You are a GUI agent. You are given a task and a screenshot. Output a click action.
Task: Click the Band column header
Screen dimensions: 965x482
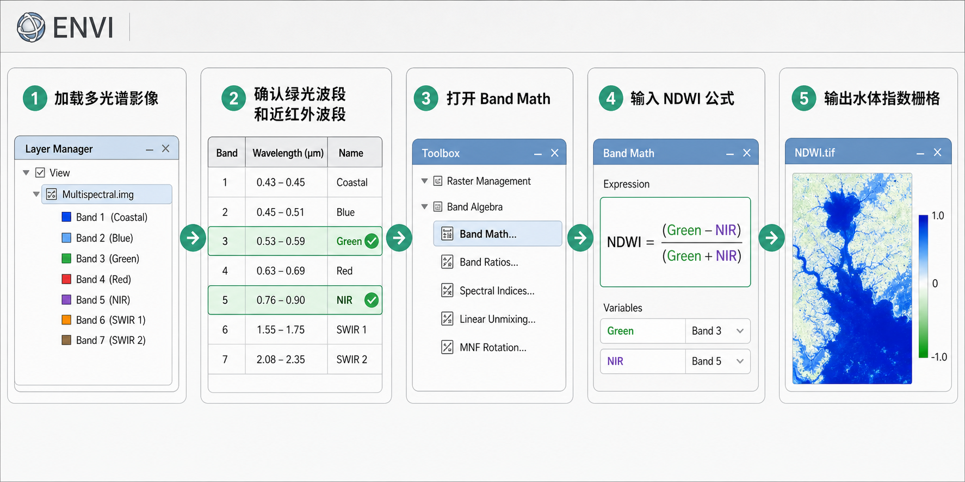(227, 153)
